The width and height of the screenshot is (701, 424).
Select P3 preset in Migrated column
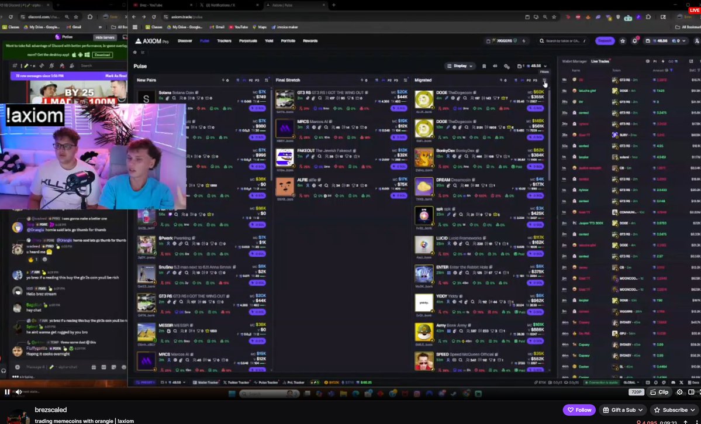(x=535, y=81)
